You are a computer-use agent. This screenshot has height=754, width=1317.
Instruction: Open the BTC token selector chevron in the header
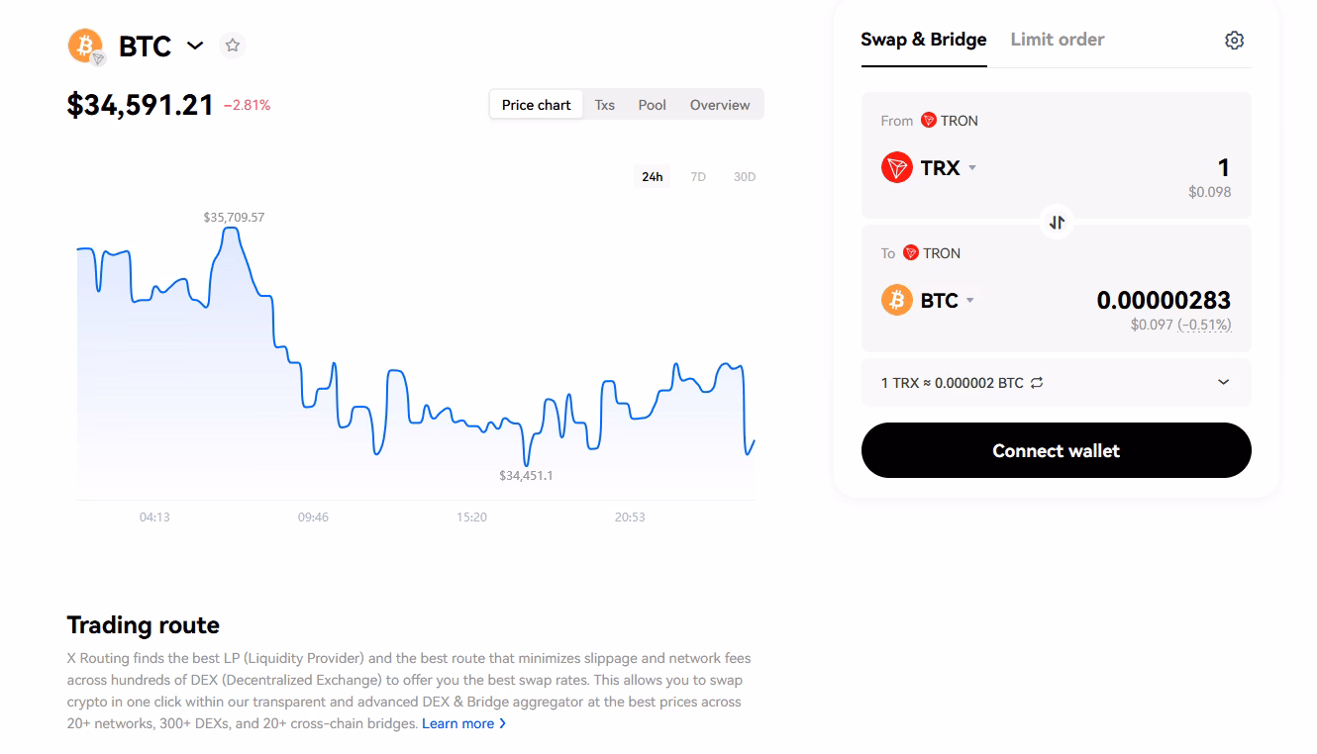195,46
